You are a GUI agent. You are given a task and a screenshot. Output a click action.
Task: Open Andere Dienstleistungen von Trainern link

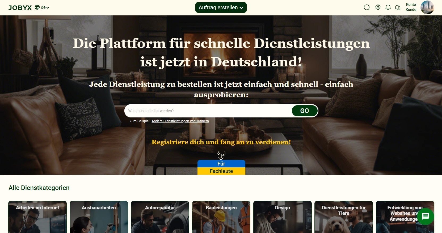point(180,121)
